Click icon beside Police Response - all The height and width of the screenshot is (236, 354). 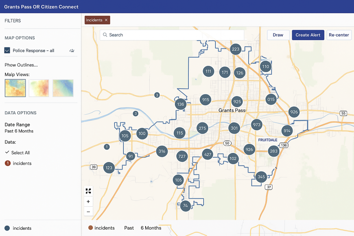click(72, 50)
